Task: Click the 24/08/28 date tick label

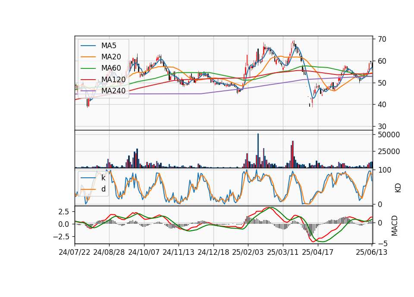Action: click(x=109, y=252)
